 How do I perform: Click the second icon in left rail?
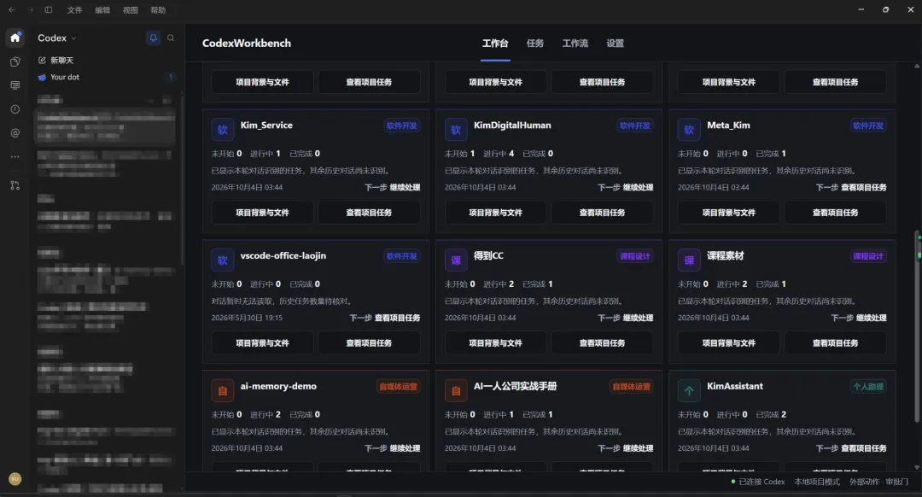[x=15, y=61]
